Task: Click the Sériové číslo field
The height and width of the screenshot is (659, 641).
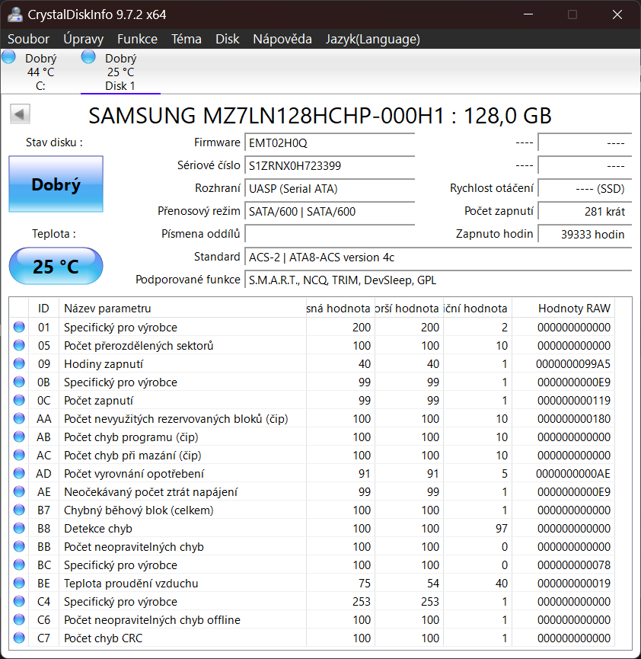Action: tap(330, 166)
